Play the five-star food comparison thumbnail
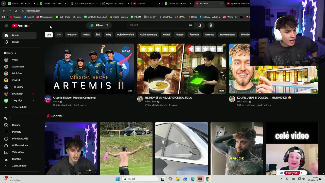 182,69
